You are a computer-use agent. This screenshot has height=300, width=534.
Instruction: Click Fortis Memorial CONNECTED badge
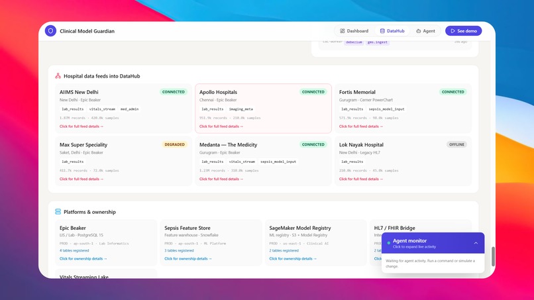[x=453, y=92]
